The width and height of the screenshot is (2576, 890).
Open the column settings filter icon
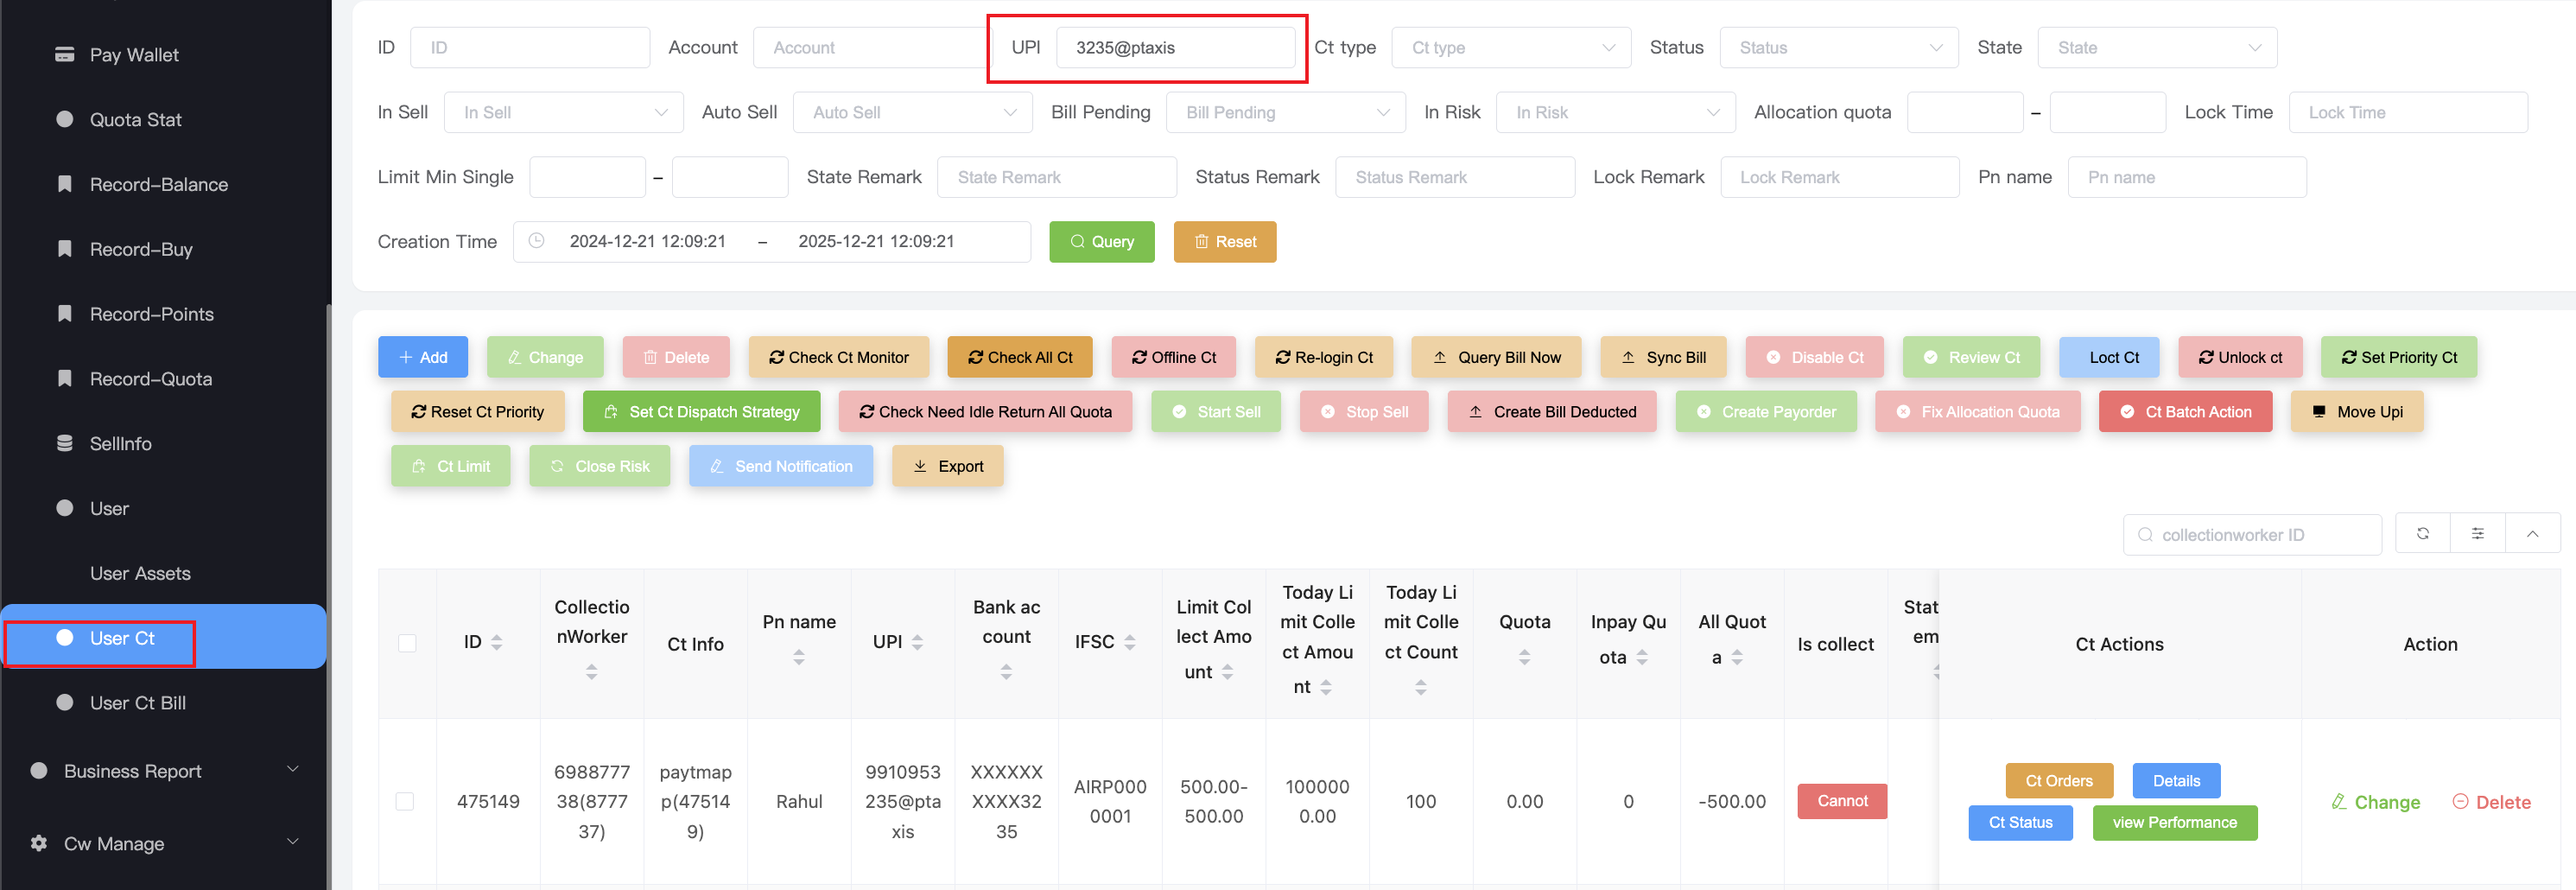2477,534
